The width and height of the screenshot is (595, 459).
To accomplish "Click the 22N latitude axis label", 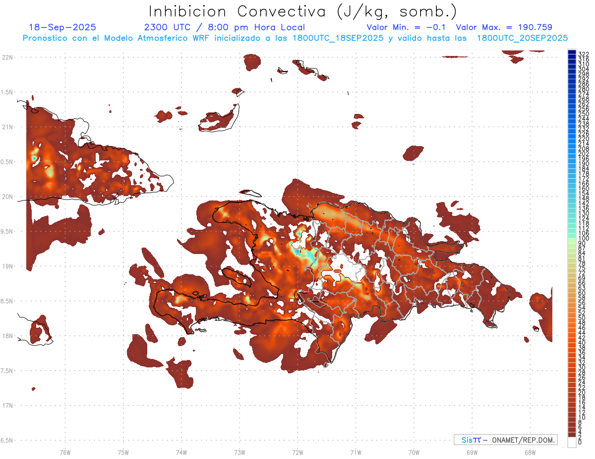I will point(7,57).
